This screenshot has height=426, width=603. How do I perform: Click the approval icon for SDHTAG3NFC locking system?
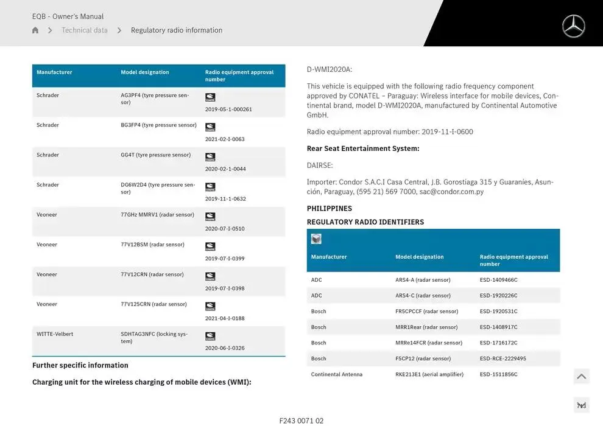click(210, 336)
